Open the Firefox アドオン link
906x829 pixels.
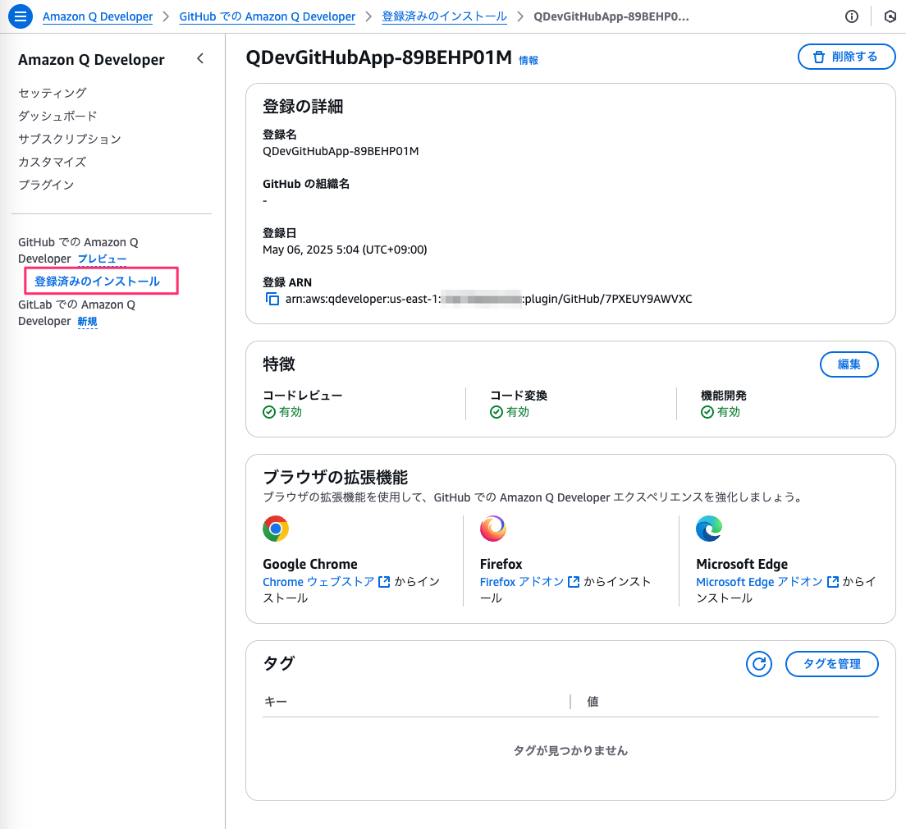click(522, 582)
